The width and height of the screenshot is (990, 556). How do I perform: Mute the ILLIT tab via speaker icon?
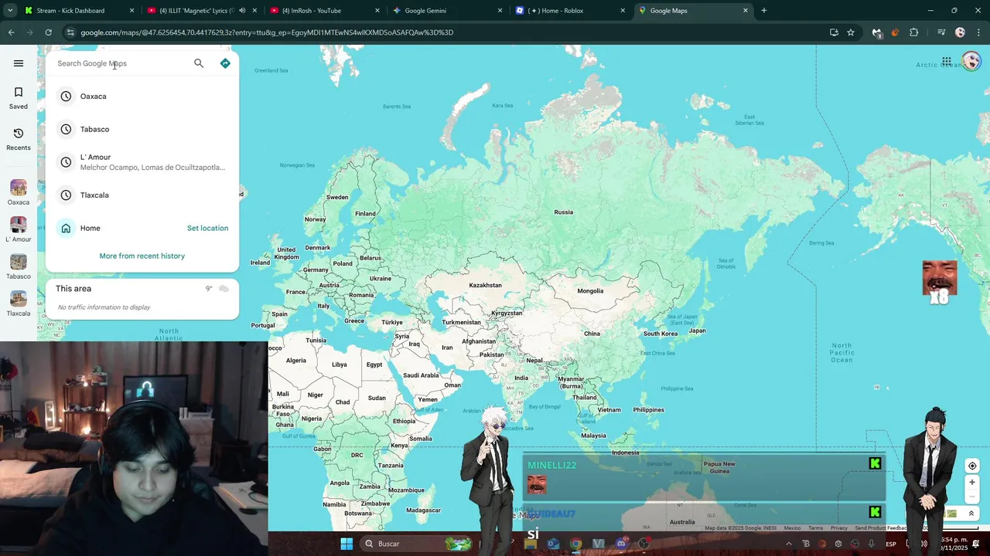(242, 11)
